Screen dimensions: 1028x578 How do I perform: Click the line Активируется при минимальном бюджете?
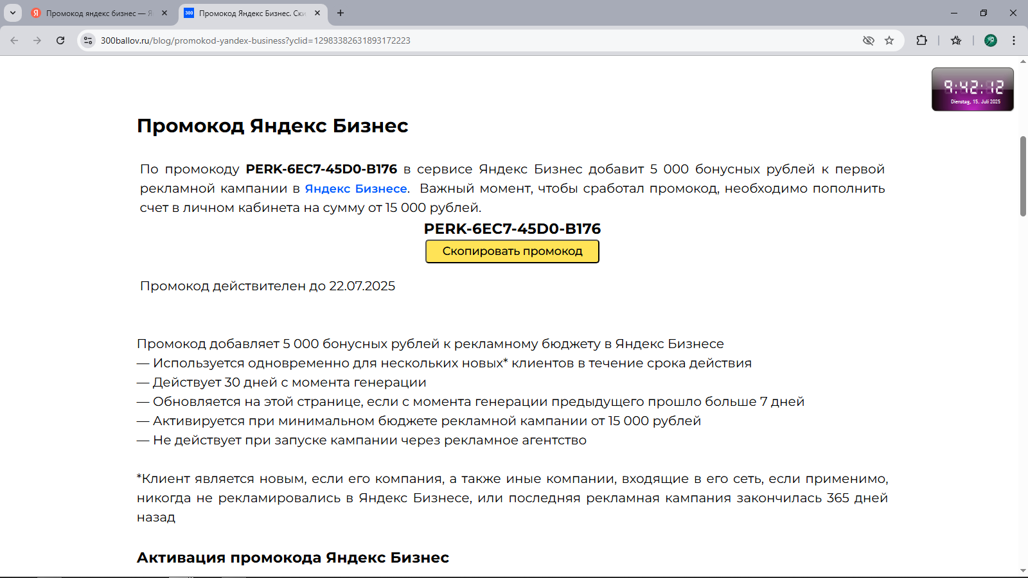[419, 421]
